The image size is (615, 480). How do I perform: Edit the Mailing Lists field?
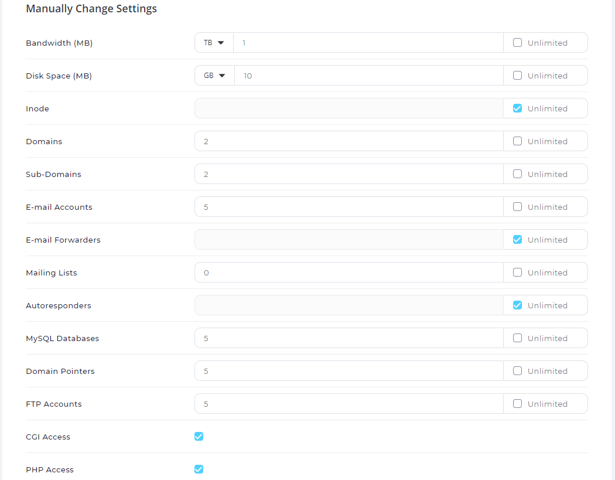(x=349, y=273)
